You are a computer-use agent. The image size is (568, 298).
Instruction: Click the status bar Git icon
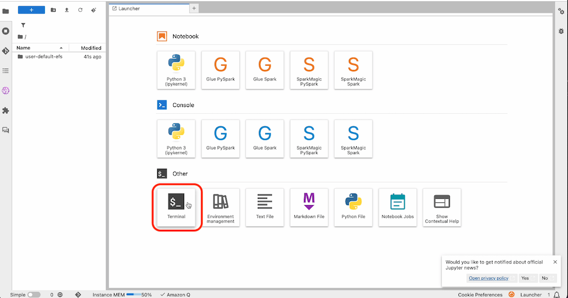[x=78, y=295]
